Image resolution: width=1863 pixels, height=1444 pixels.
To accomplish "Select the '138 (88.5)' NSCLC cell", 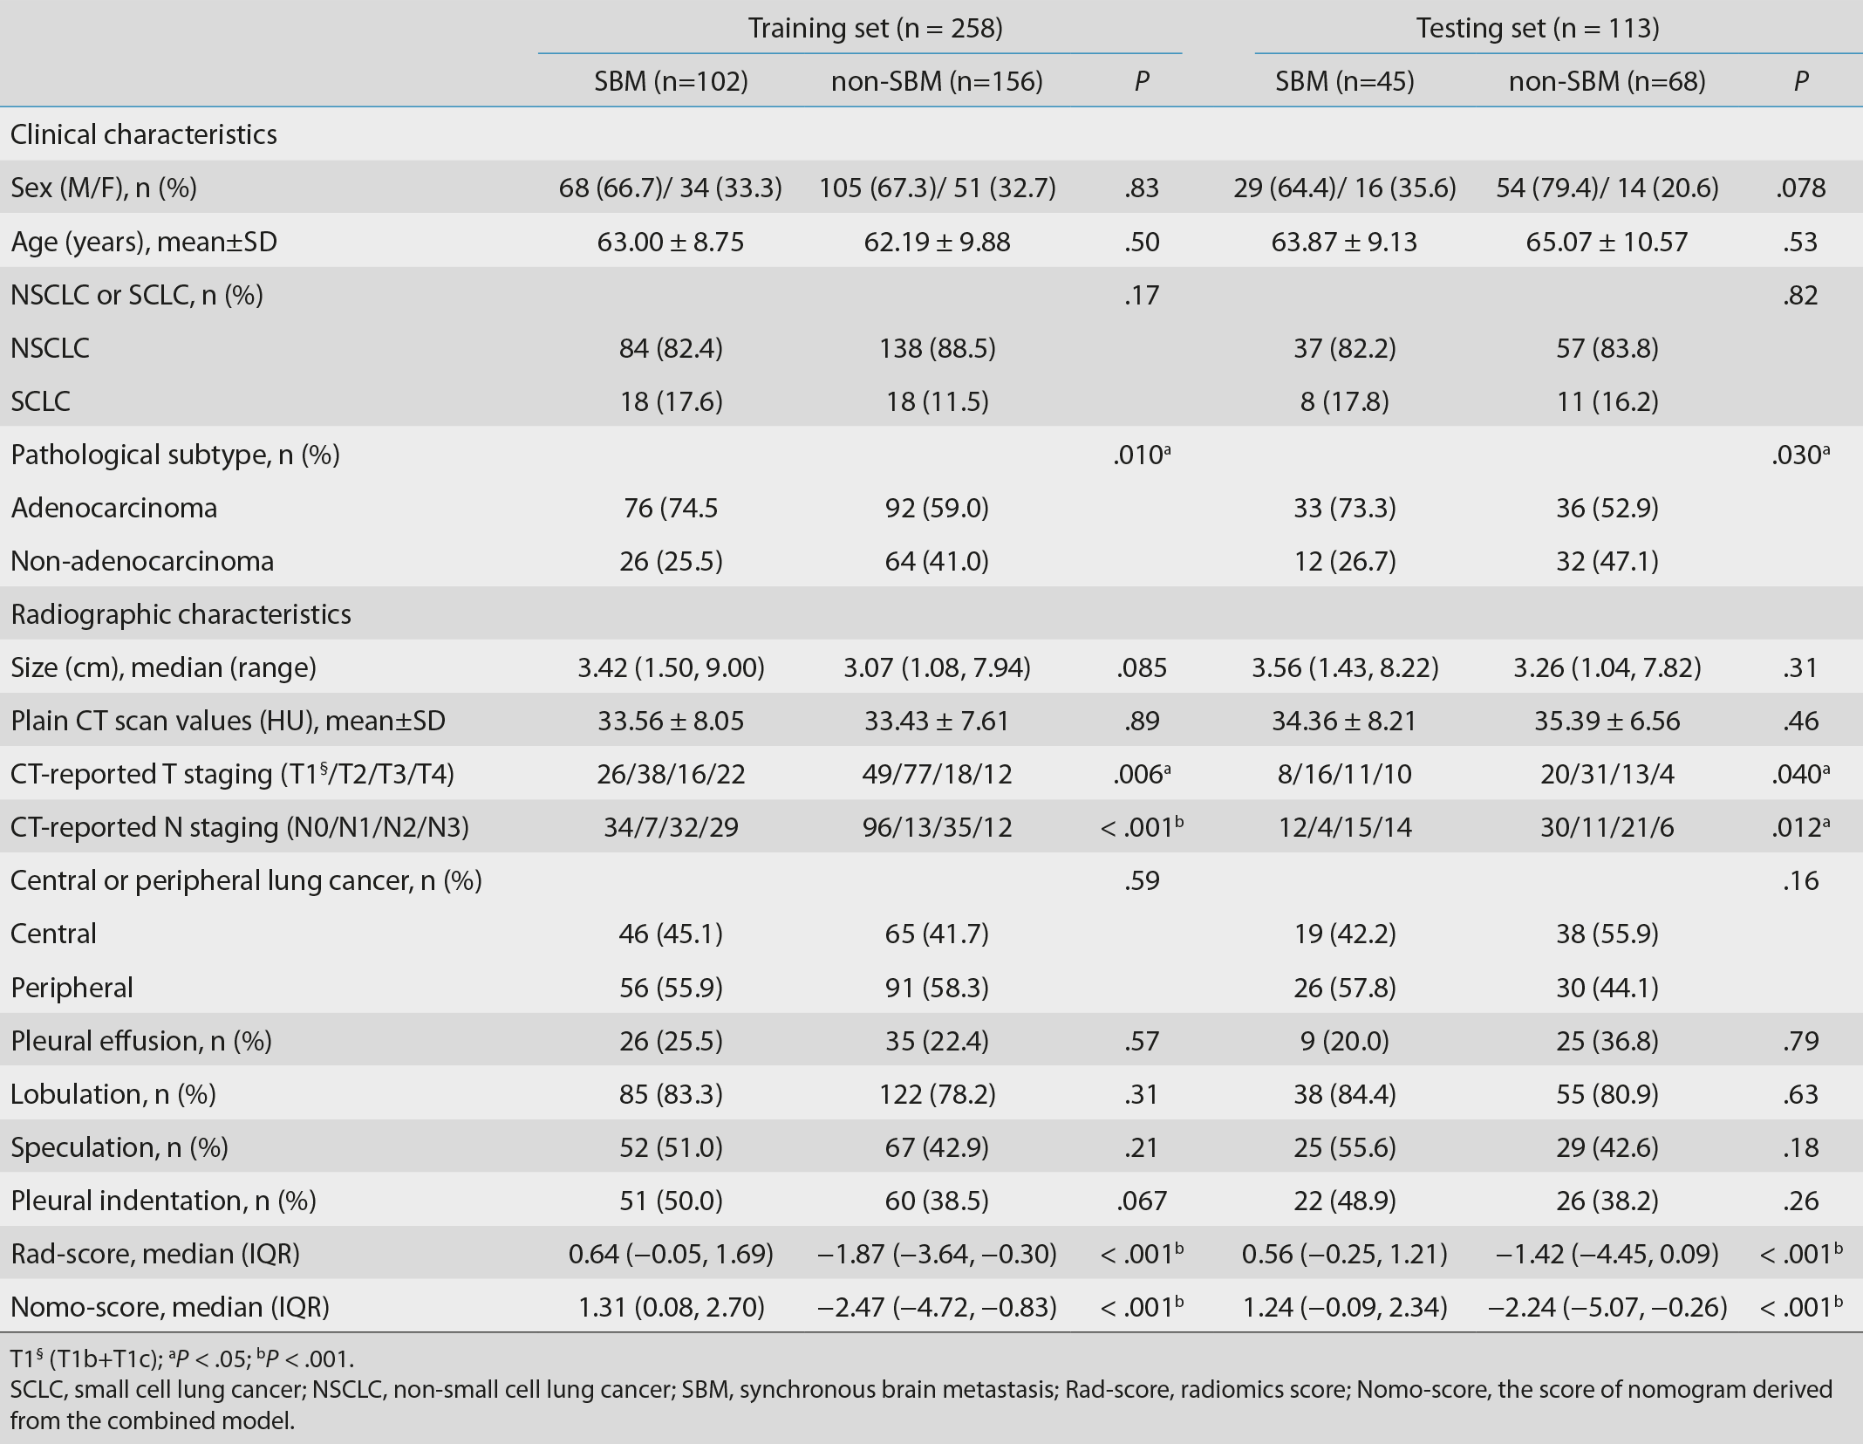I will [x=937, y=348].
